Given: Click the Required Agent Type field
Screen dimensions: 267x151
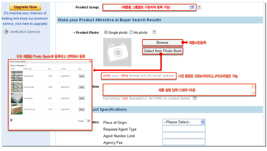Looking at the screenshot, I should (184, 129).
